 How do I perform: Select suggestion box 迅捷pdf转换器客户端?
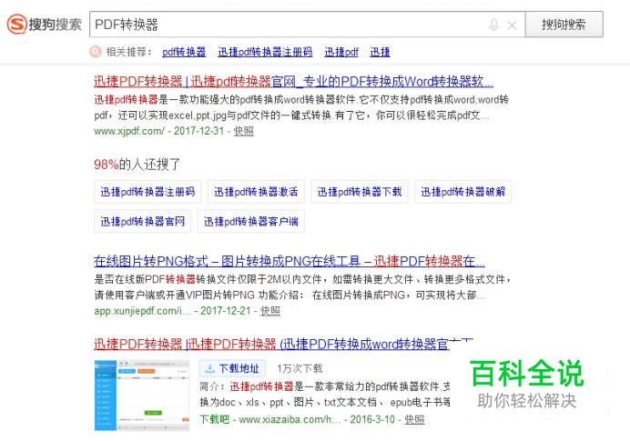click(250, 222)
